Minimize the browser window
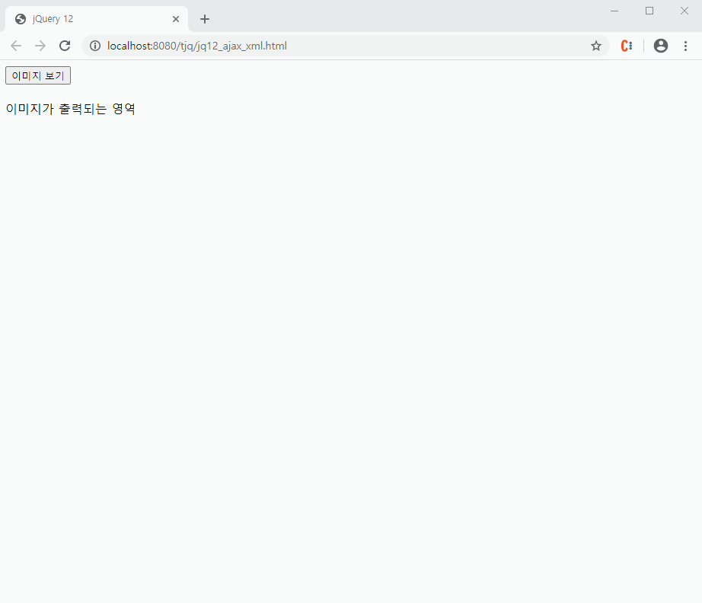The height and width of the screenshot is (603, 702). coord(614,11)
